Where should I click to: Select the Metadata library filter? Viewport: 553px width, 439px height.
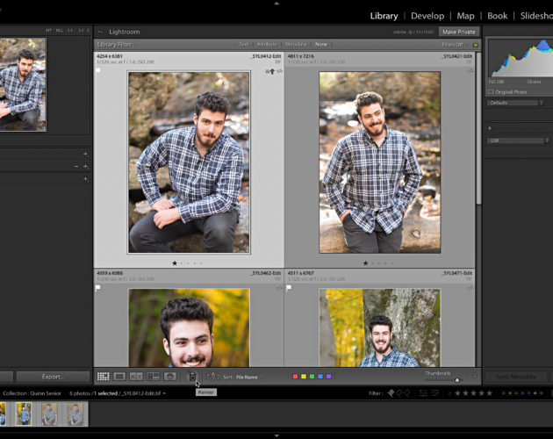296,45
